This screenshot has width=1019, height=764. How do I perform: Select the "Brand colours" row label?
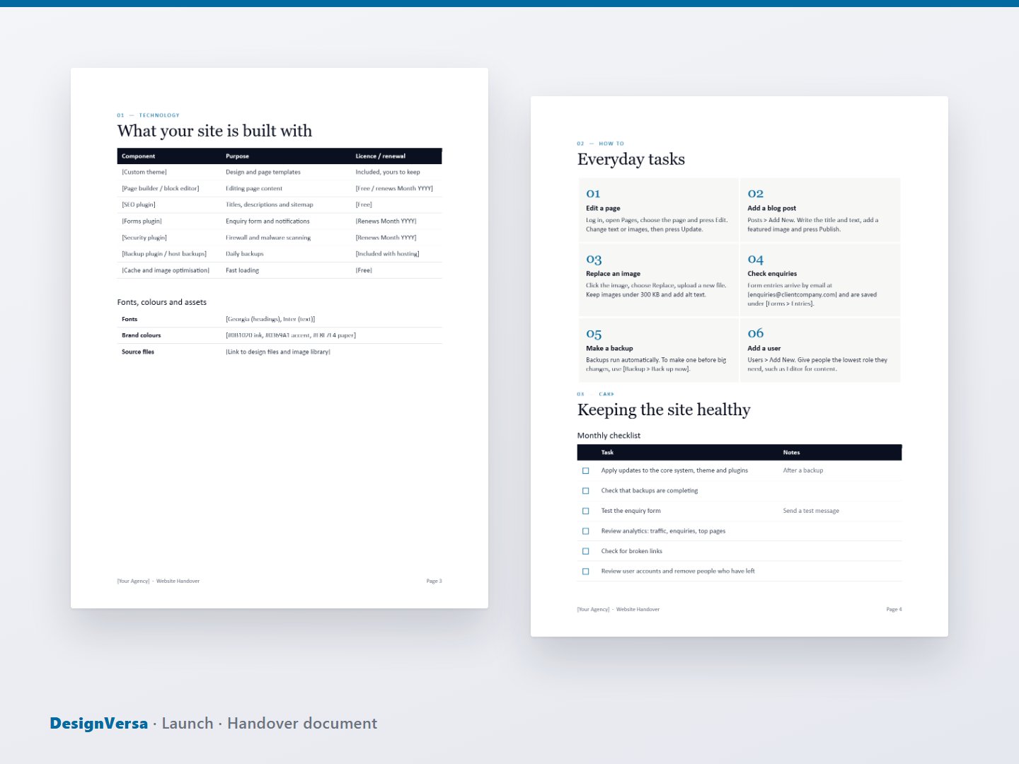pos(142,335)
